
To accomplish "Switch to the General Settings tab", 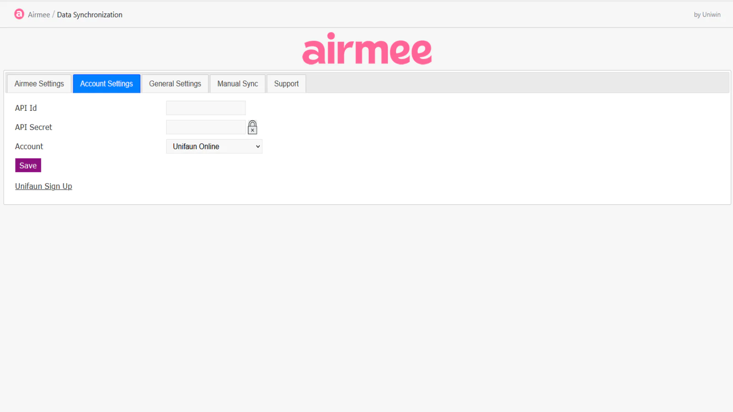I will click(x=175, y=84).
